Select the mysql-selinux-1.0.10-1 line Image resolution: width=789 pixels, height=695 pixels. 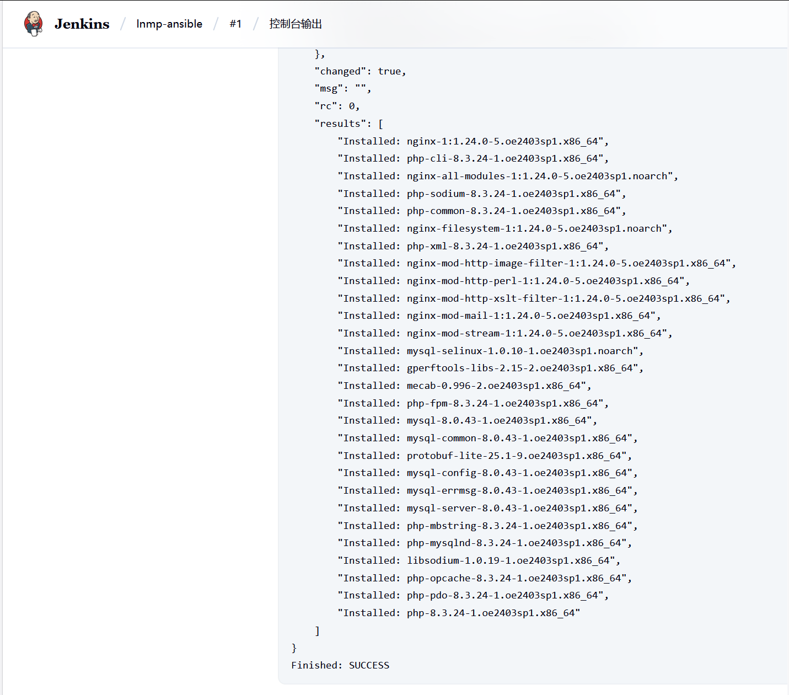[x=491, y=351]
